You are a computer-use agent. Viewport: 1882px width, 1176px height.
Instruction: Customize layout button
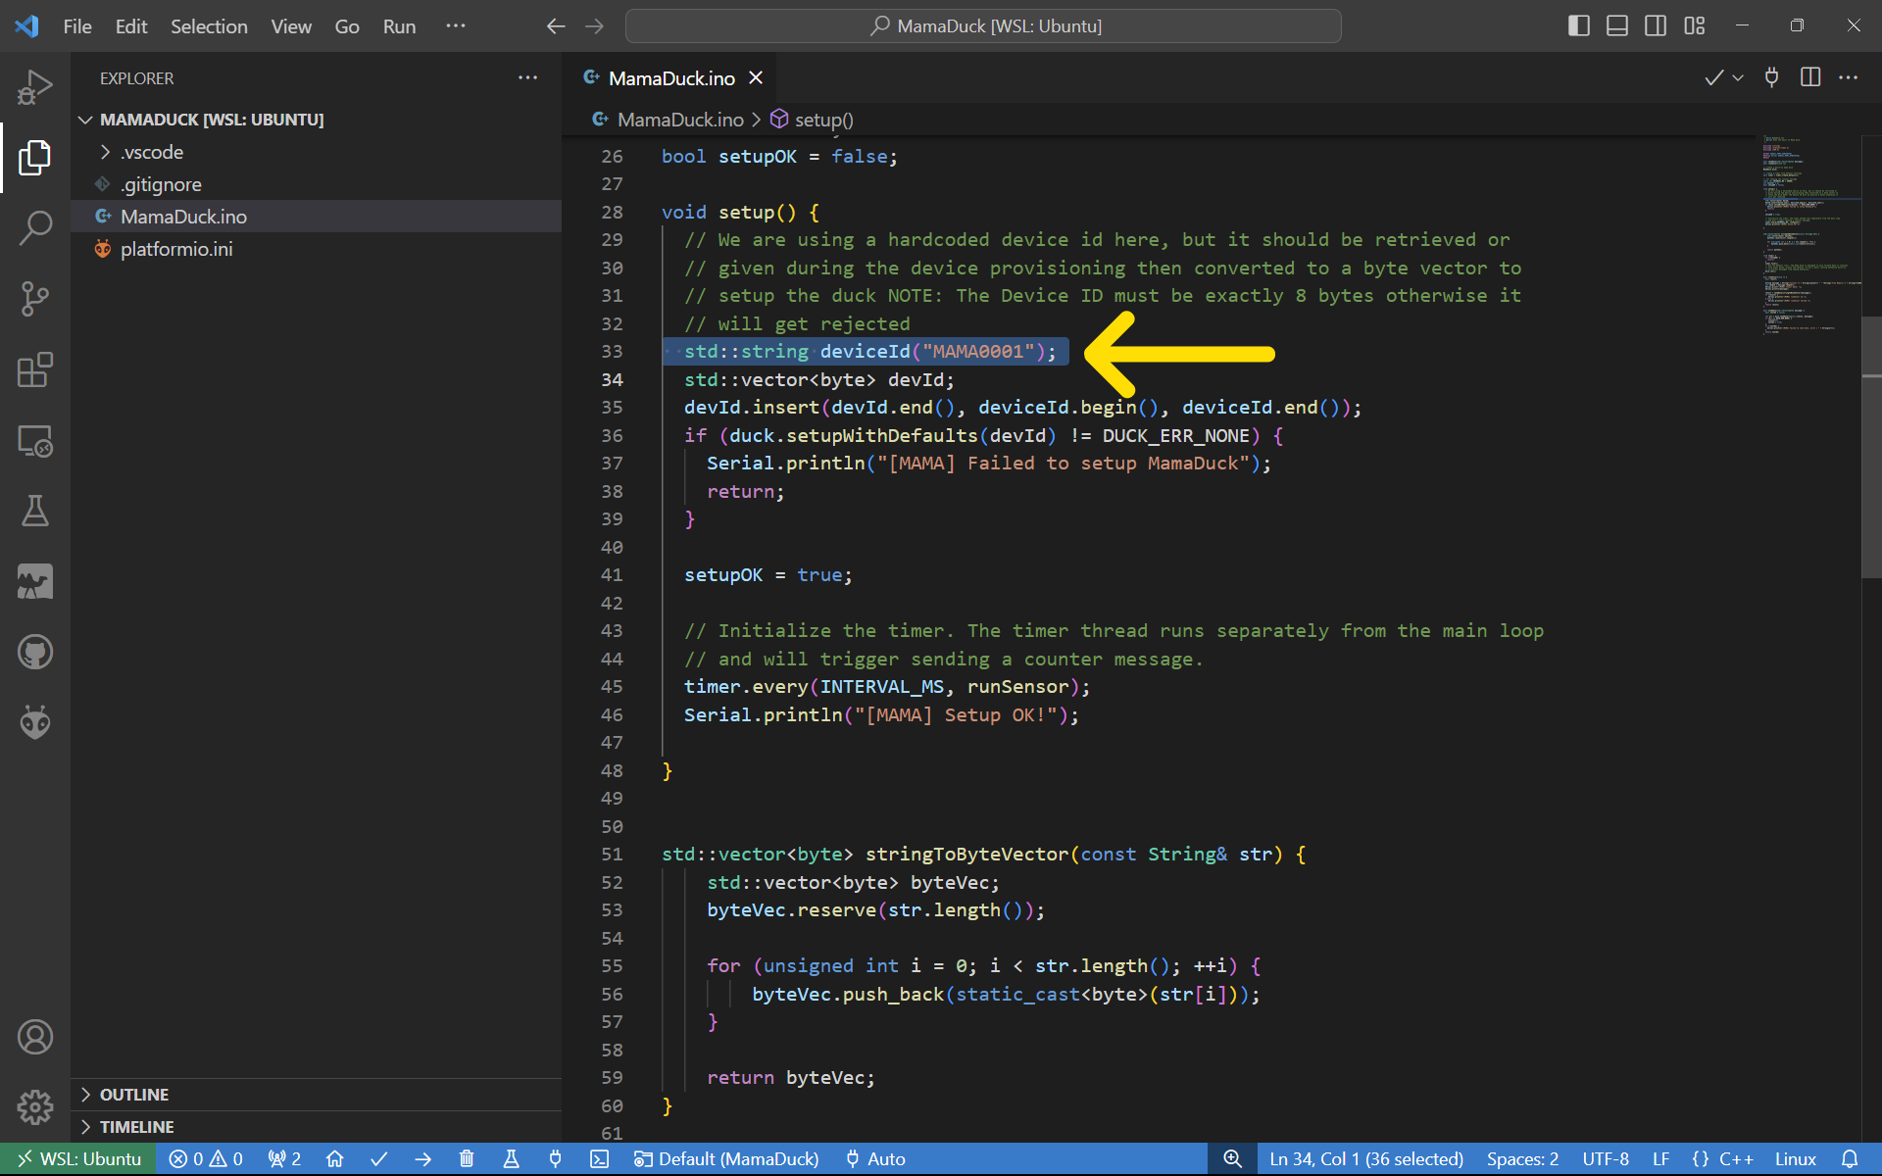(1695, 26)
